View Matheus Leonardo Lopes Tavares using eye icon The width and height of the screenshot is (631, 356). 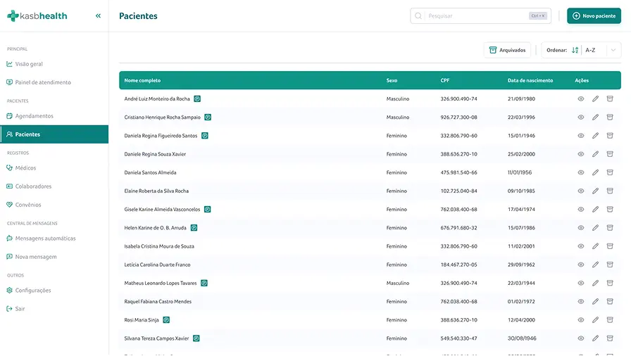click(581, 283)
